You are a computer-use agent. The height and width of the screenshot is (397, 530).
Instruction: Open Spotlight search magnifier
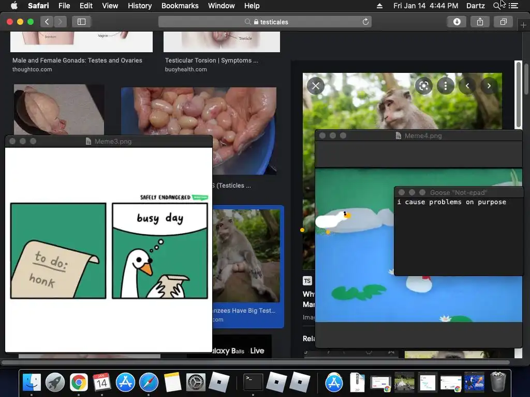496,6
